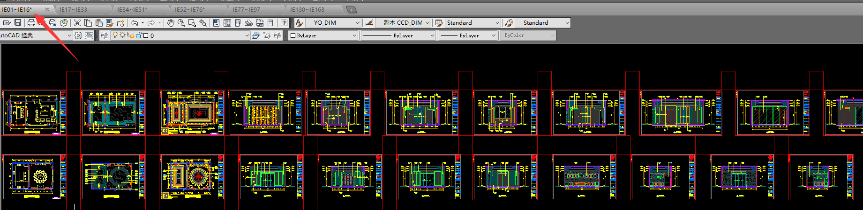863x210 pixels.
Task: Open the Dimension Style manager icon
Action: click(x=369, y=22)
